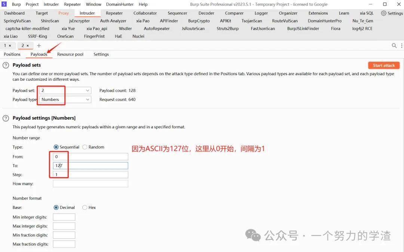Click the Burp Suite logo icon

(x=4, y=4)
